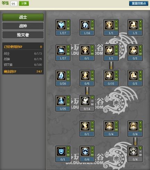Viewport: 150px width, 170px height.
Task: Select the skill icon showing 0/14
Action: pos(85,101)
